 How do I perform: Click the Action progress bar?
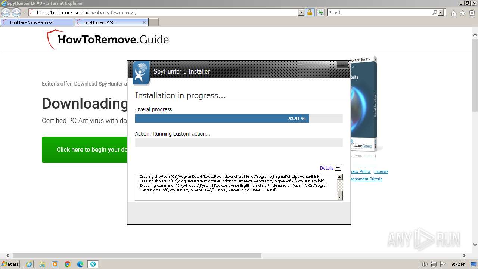(239, 142)
